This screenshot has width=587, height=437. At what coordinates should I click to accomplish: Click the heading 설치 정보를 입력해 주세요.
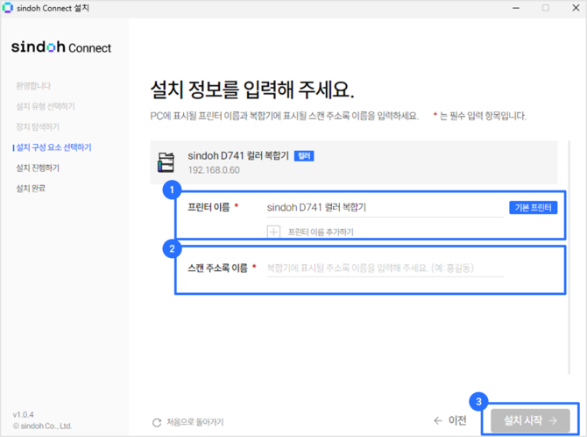click(x=252, y=90)
